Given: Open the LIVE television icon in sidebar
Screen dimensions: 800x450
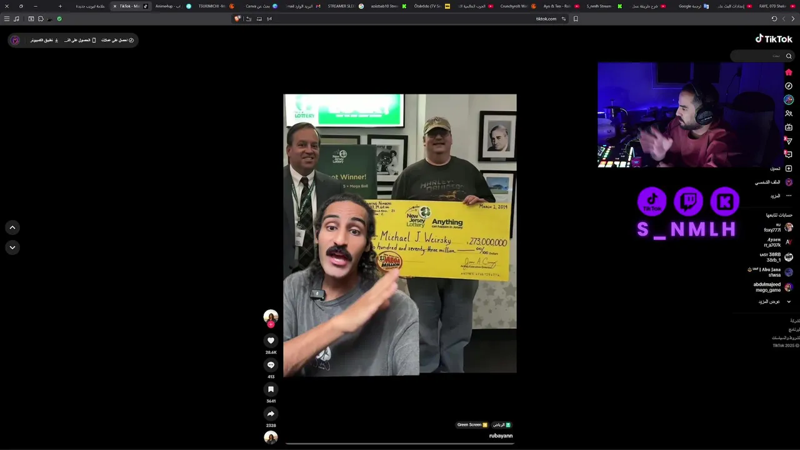Looking at the screenshot, I should point(789,127).
